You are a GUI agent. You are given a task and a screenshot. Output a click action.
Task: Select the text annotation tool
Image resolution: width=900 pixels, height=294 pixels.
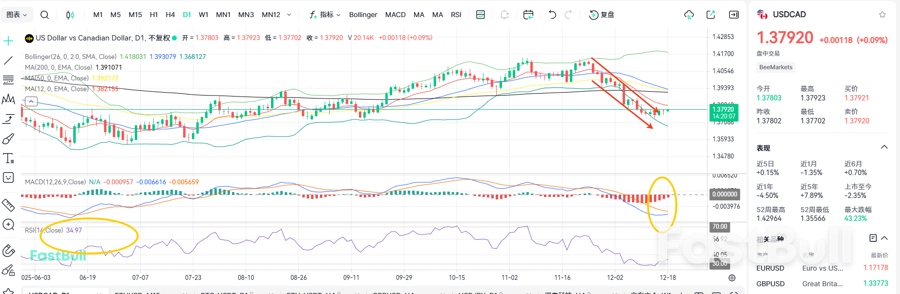pos(8,158)
